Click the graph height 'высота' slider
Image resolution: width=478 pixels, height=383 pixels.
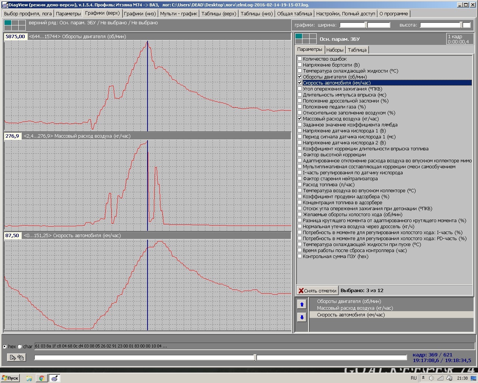coord(446,25)
